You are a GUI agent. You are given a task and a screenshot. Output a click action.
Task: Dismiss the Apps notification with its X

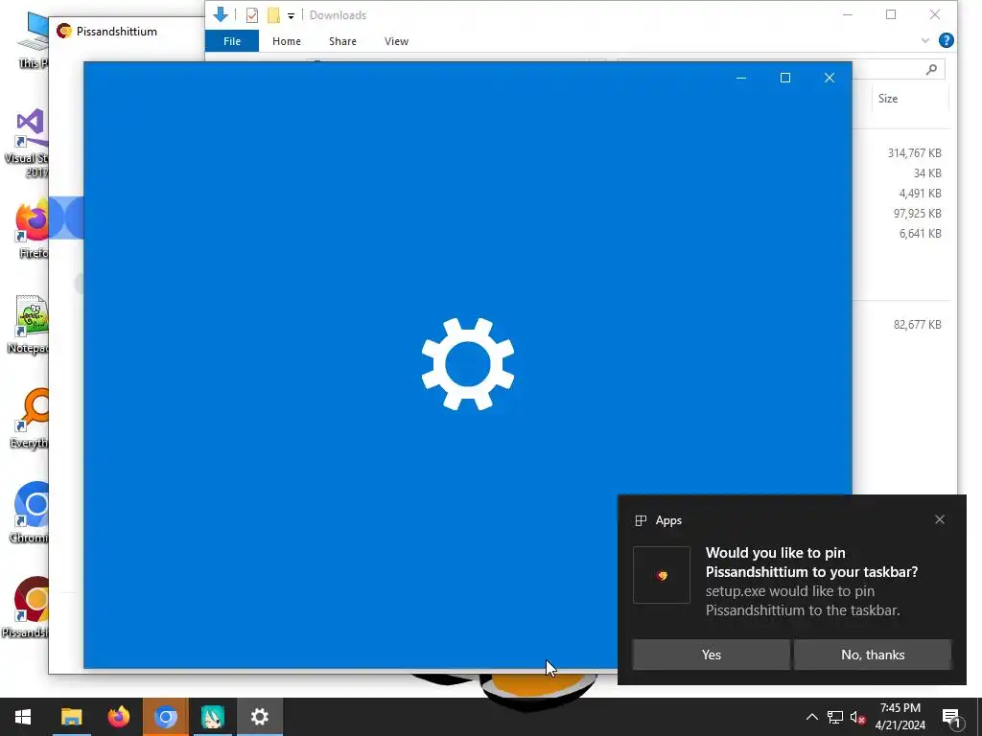point(940,519)
